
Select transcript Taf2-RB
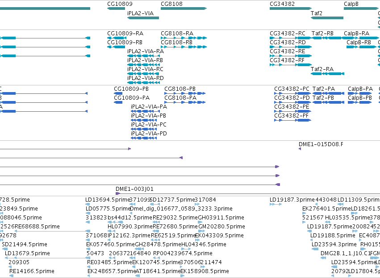click(322, 34)
